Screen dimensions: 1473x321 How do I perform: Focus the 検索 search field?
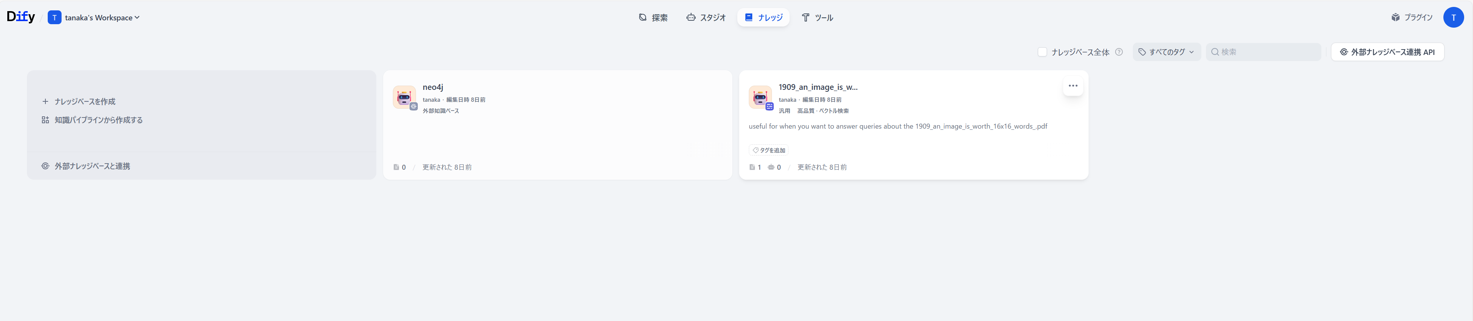pyautogui.click(x=1263, y=52)
